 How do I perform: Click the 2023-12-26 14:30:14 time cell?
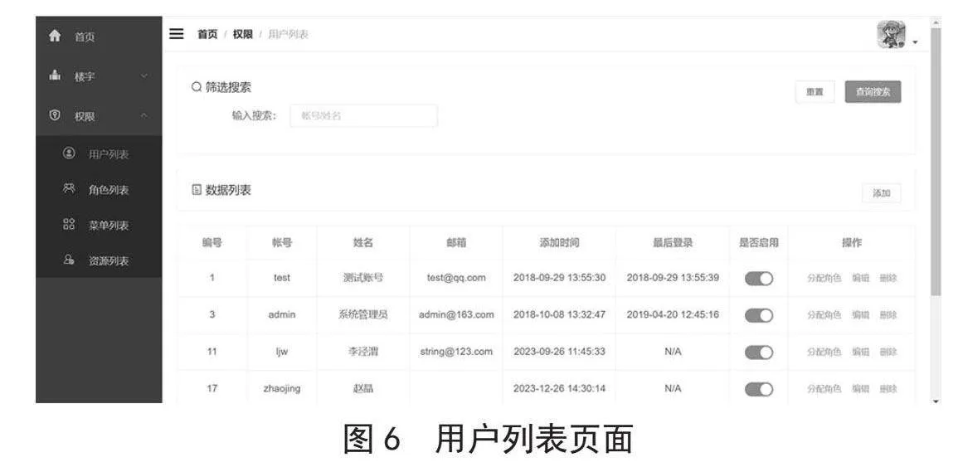click(559, 389)
